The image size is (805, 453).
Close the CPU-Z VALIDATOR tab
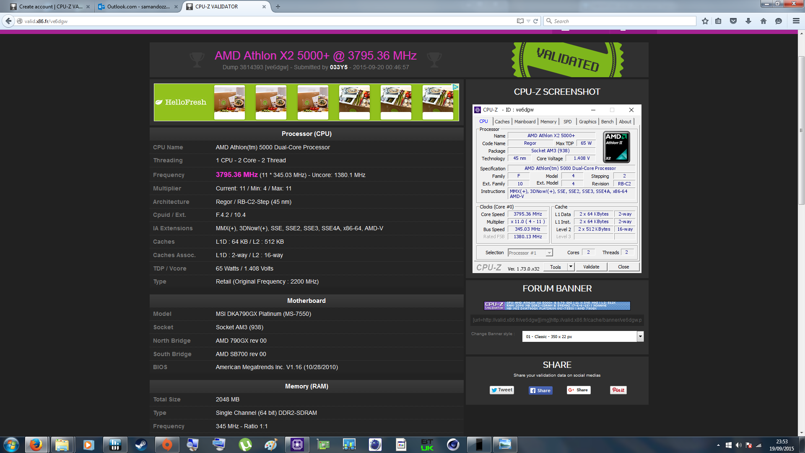(264, 7)
